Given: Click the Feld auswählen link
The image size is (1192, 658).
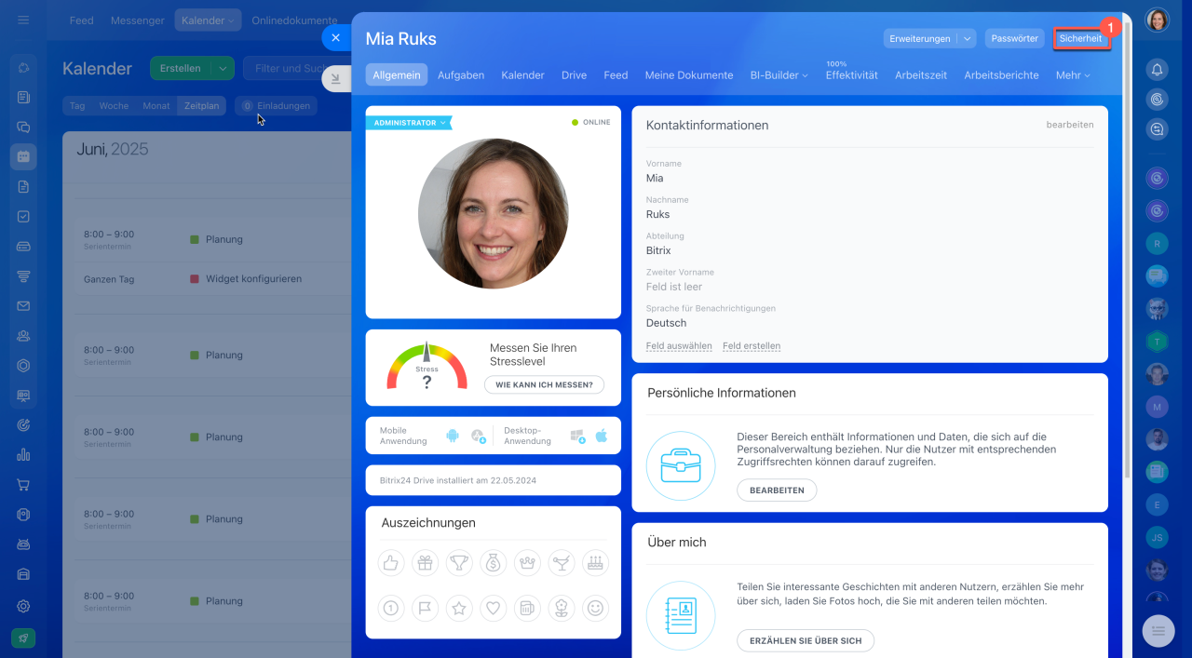Looking at the screenshot, I should tap(679, 346).
